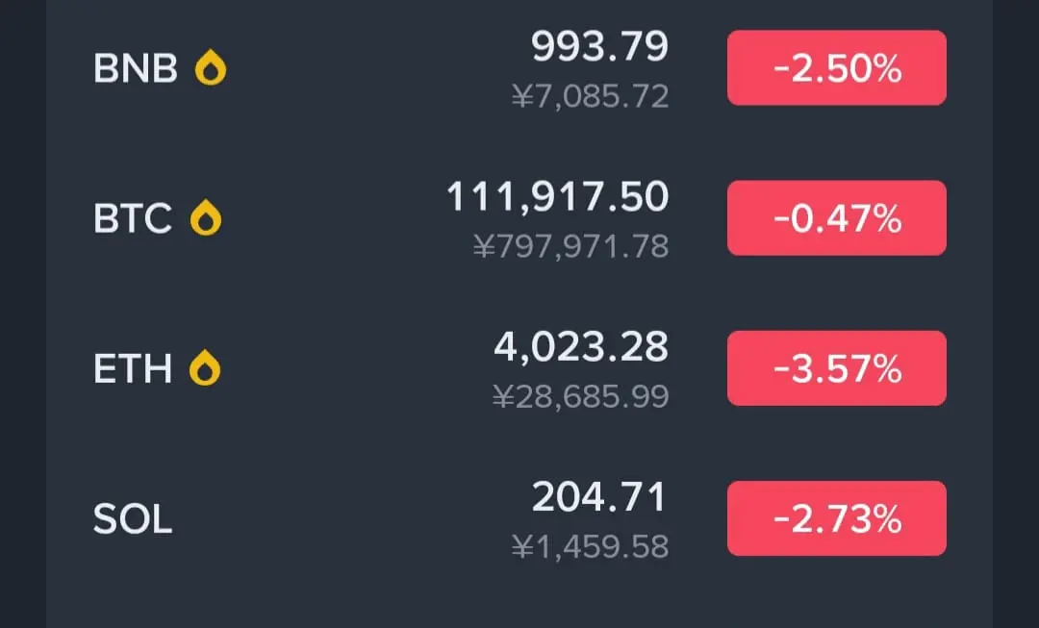
Task: Toggle BTC's -0.47% change badge
Action: [836, 218]
